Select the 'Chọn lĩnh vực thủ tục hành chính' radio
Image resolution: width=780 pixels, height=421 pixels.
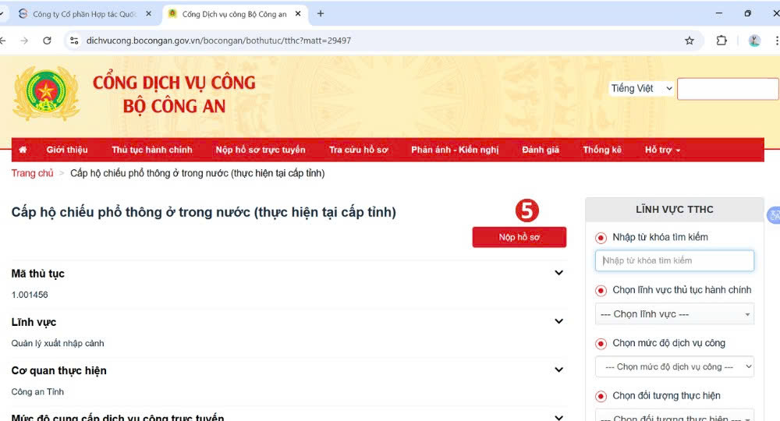601,291
